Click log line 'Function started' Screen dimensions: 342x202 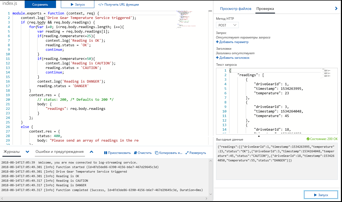80,167
